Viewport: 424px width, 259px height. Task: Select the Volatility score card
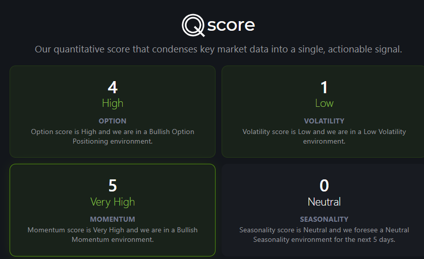point(323,111)
